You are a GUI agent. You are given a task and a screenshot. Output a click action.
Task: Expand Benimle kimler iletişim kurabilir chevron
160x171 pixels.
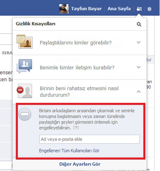pos(138,67)
